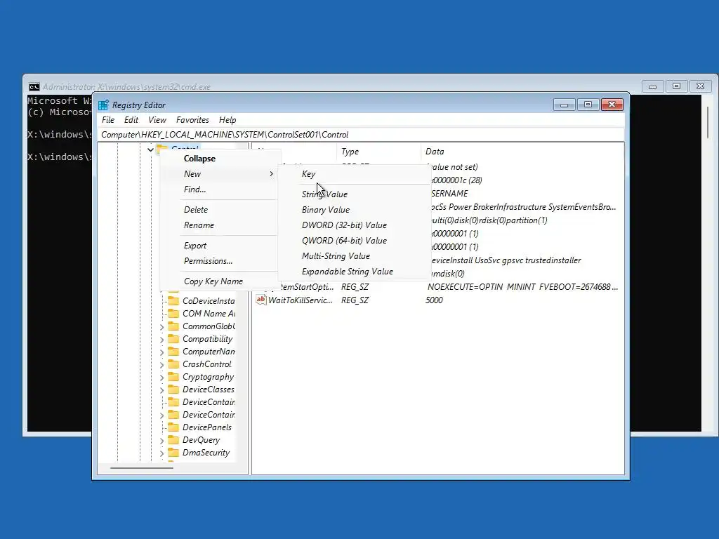Screen dimensions: 719x539
Task: Click the 5000 data value
Action: pyautogui.click(x=434, y=300)
